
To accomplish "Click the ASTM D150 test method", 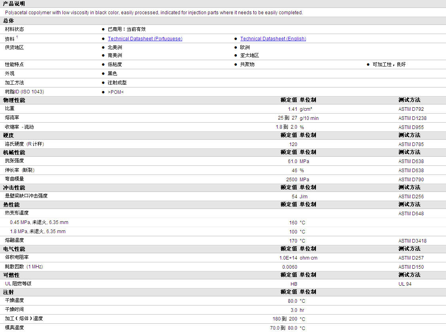I will point(411,267).
